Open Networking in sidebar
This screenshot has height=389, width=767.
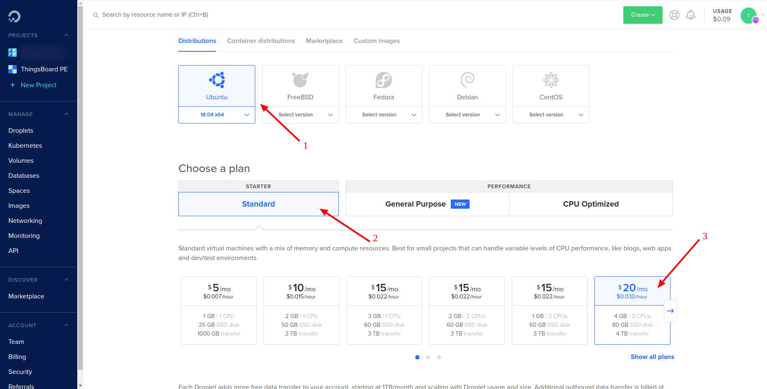[25, 221]
